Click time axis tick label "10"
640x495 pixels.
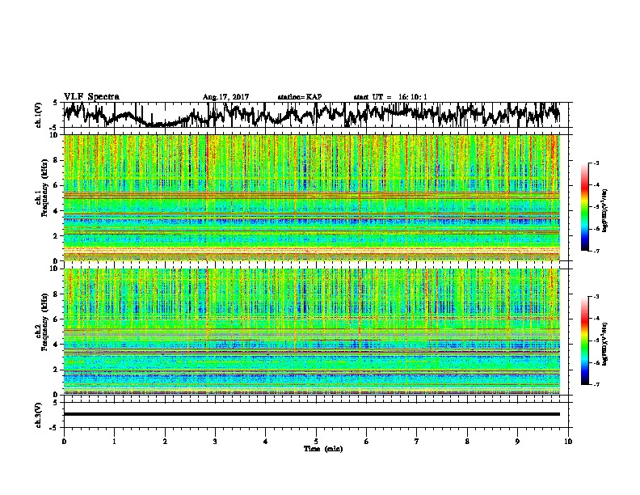568,442
